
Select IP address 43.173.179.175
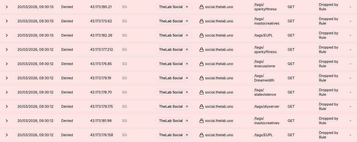click(101, 106)
